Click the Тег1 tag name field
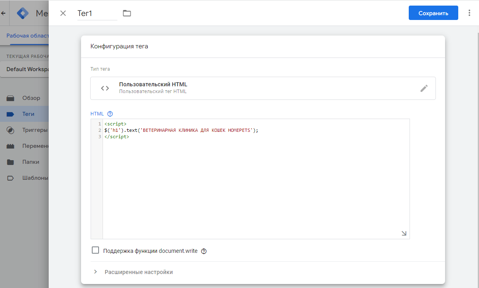The width and height of the screenshot is (479, 288). [x=97, y=14]
